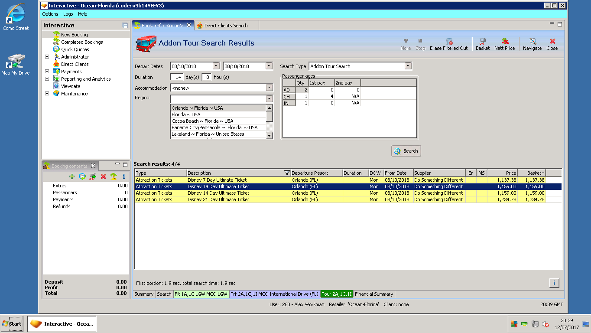Open the Accommodation dropdown

coord(269,88)
